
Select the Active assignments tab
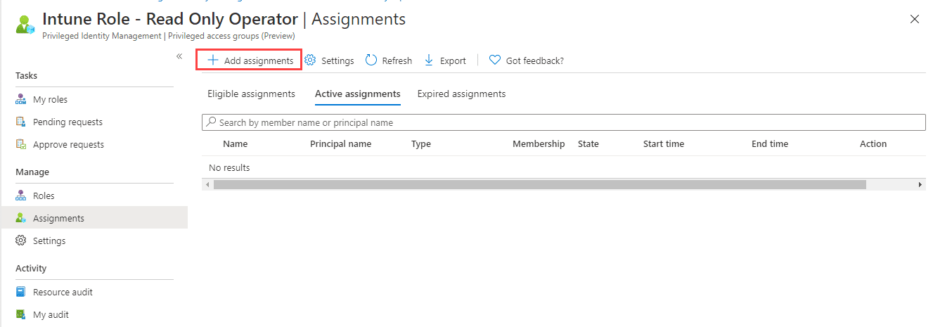(358, 94)
